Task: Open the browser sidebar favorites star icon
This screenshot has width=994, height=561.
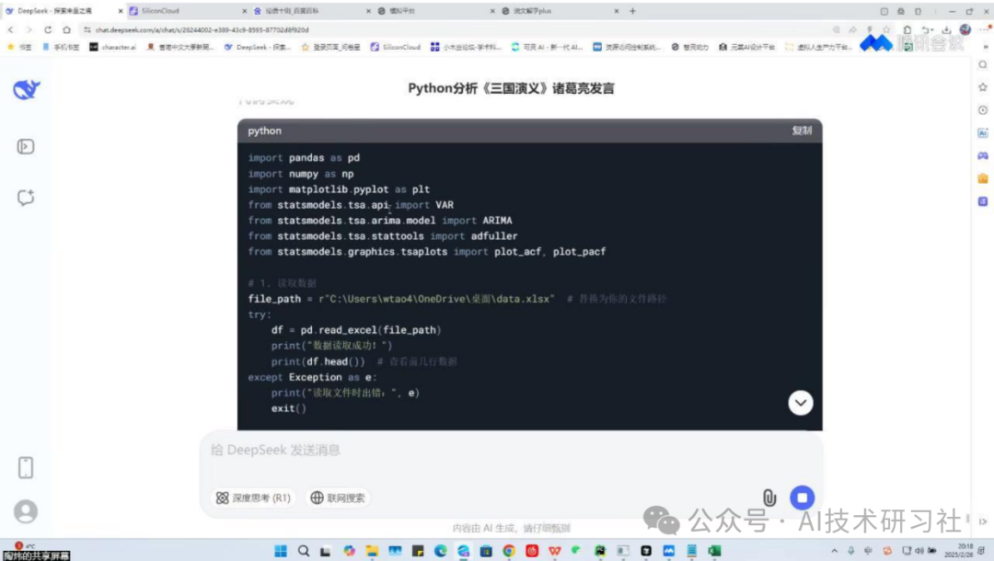Action: [983, 87]
